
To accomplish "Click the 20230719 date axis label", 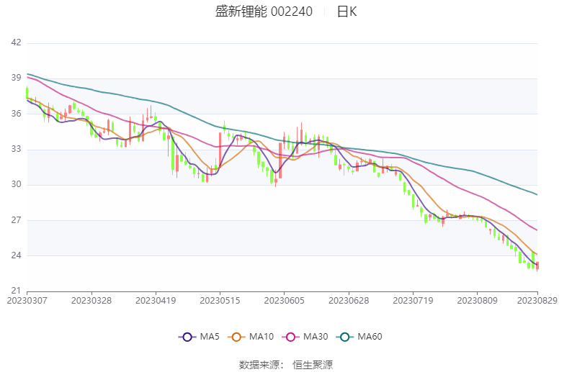I will (413, 299).
